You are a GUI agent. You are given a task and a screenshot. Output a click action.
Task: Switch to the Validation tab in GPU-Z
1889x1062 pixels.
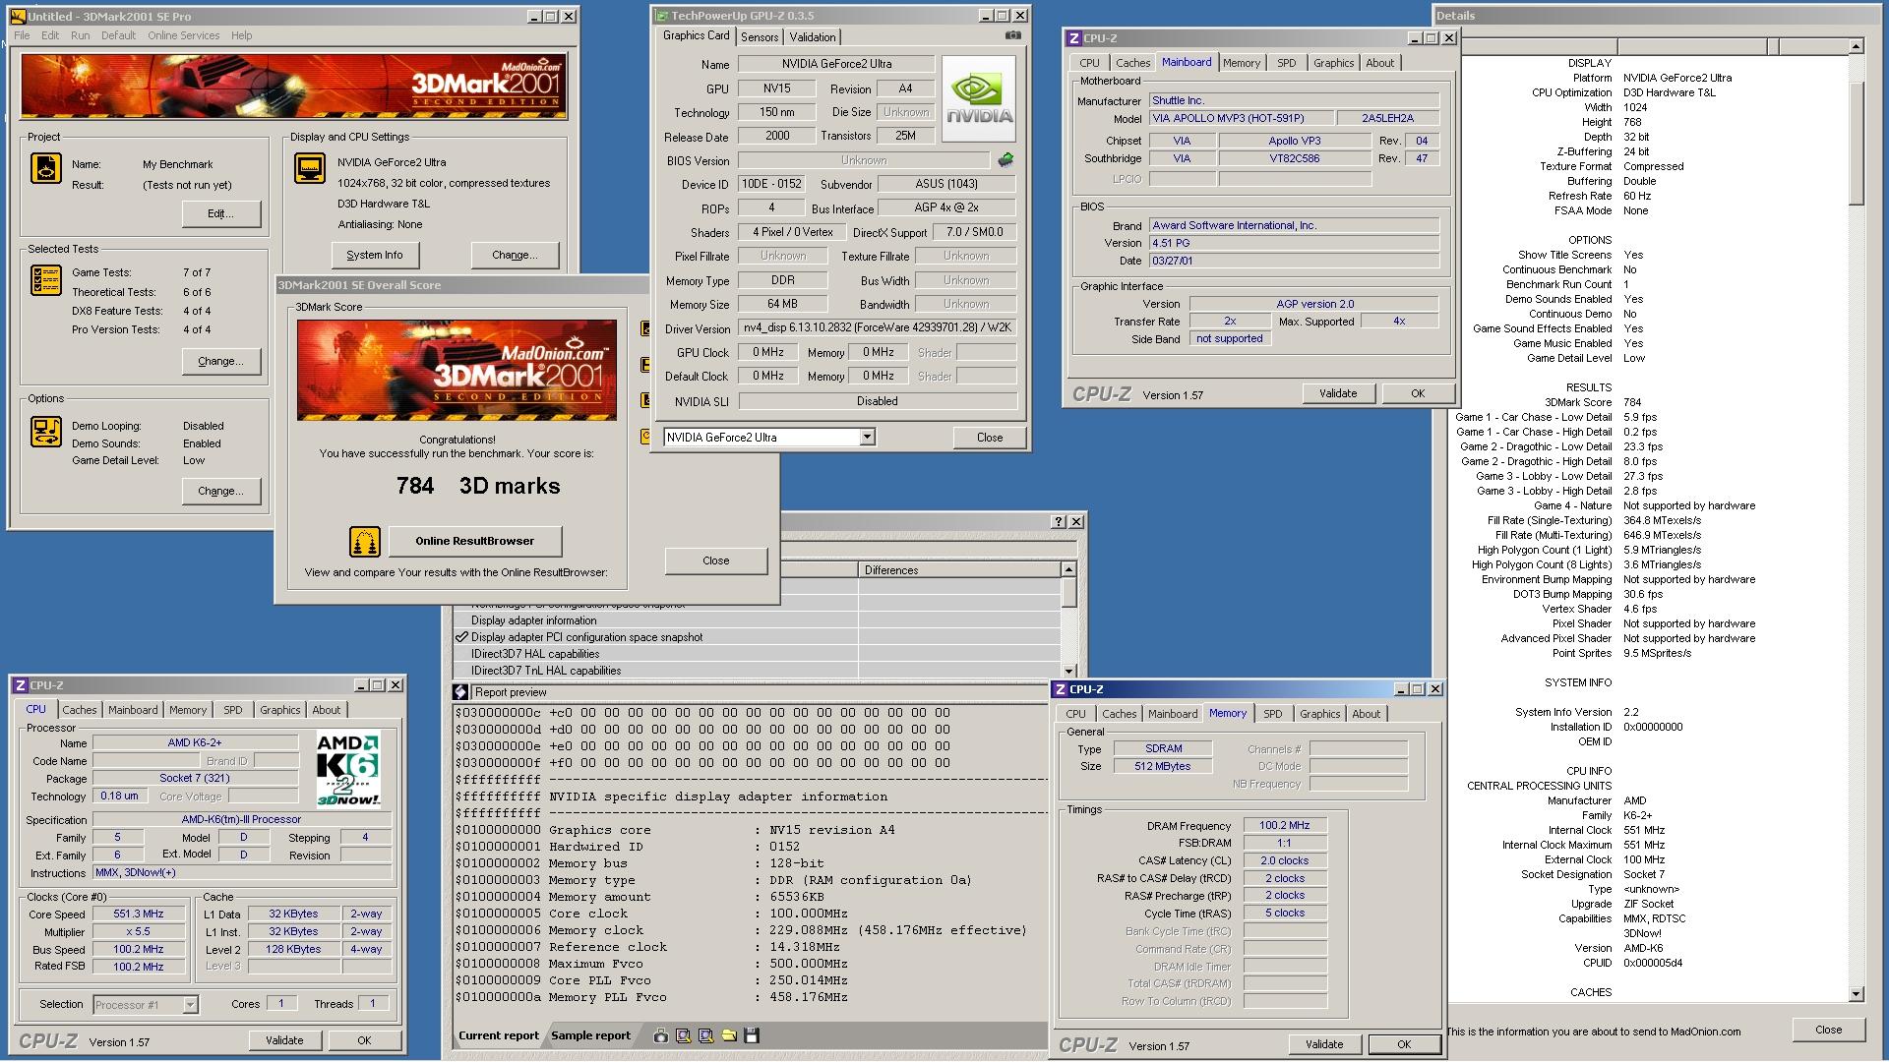(813, 37)
